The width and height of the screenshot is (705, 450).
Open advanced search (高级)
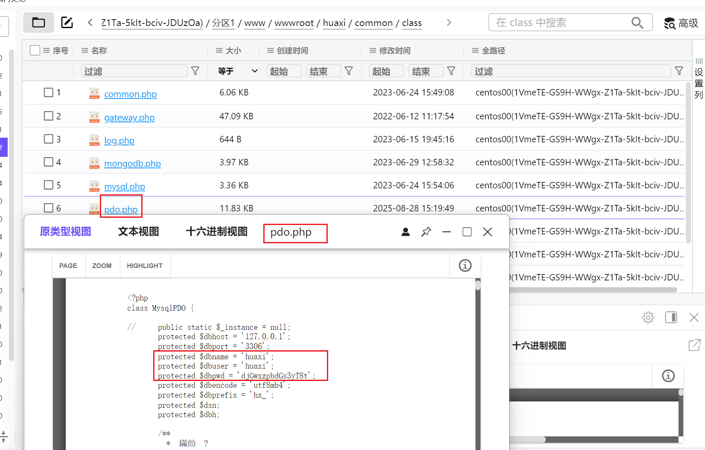coord(681,23)
